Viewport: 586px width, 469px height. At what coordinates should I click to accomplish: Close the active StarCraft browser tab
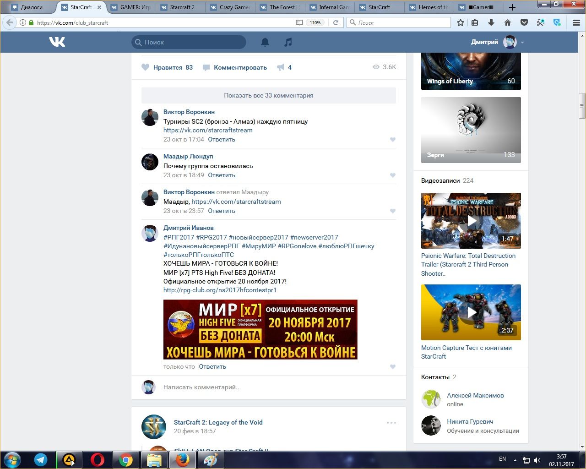click(99, 7)
